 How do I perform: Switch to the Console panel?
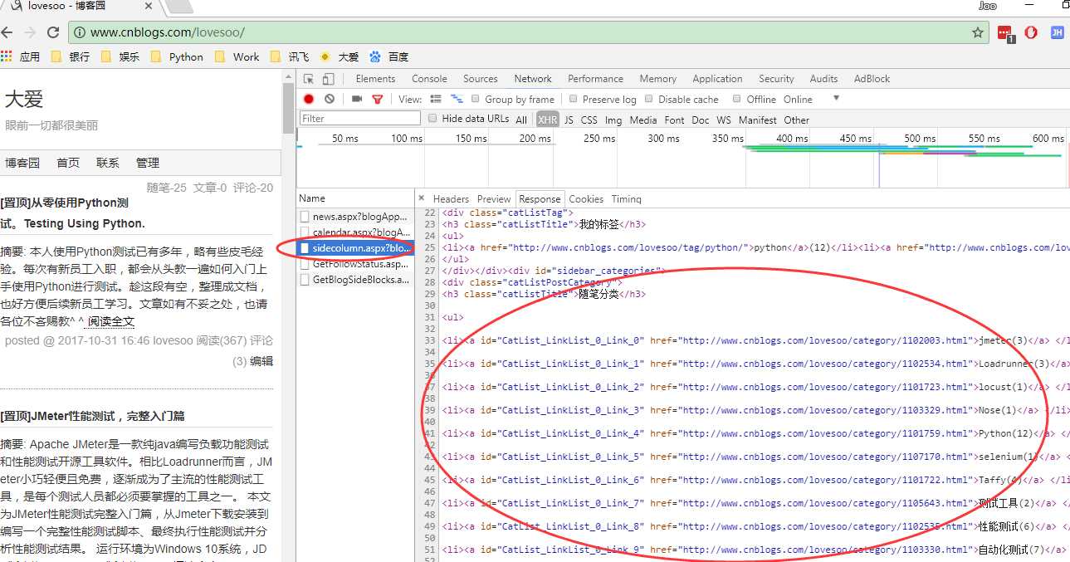(x=429, y=79)
